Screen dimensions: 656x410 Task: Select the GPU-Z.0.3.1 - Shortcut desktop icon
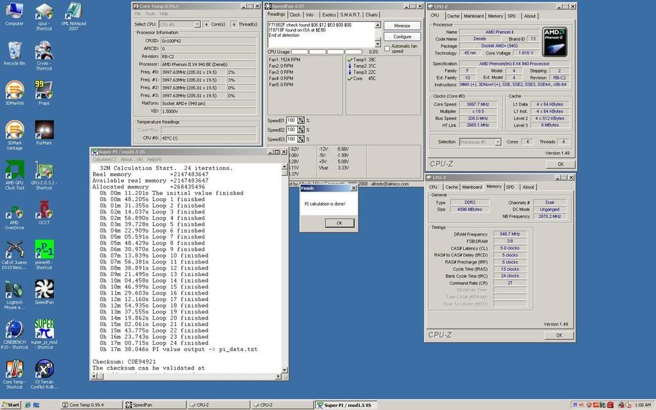click(44, 176)
